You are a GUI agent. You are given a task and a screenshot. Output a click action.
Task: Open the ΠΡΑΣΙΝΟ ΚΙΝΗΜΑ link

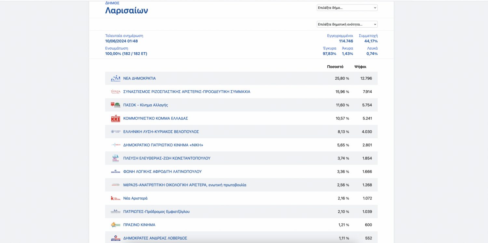coord(139,225)
